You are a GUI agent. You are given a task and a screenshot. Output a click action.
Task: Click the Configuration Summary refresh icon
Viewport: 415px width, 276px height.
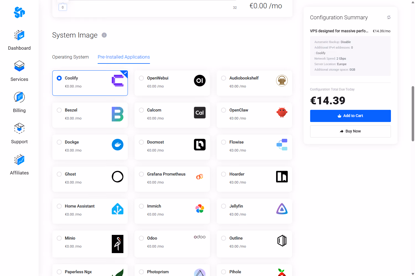click(x=389, y=17)
